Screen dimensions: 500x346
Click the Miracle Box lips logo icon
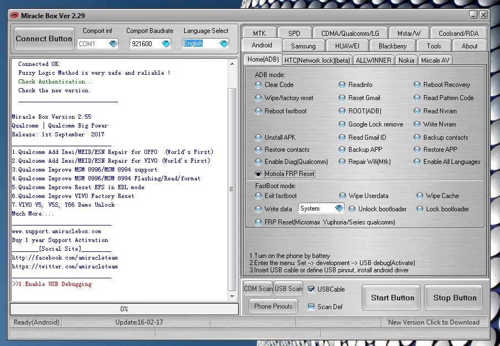click(x=14, y=15)
